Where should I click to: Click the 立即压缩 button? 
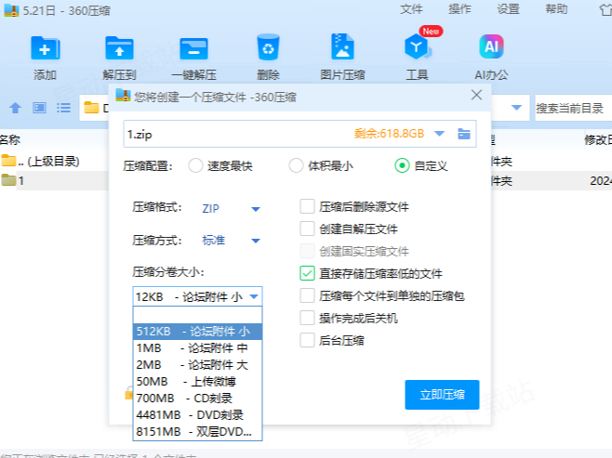coord(442,395)
